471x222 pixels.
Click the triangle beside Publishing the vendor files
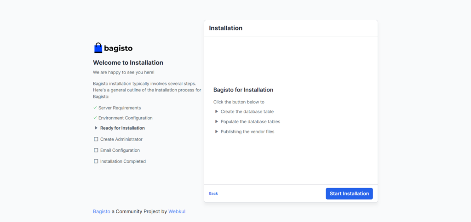[x=217, y=132]
